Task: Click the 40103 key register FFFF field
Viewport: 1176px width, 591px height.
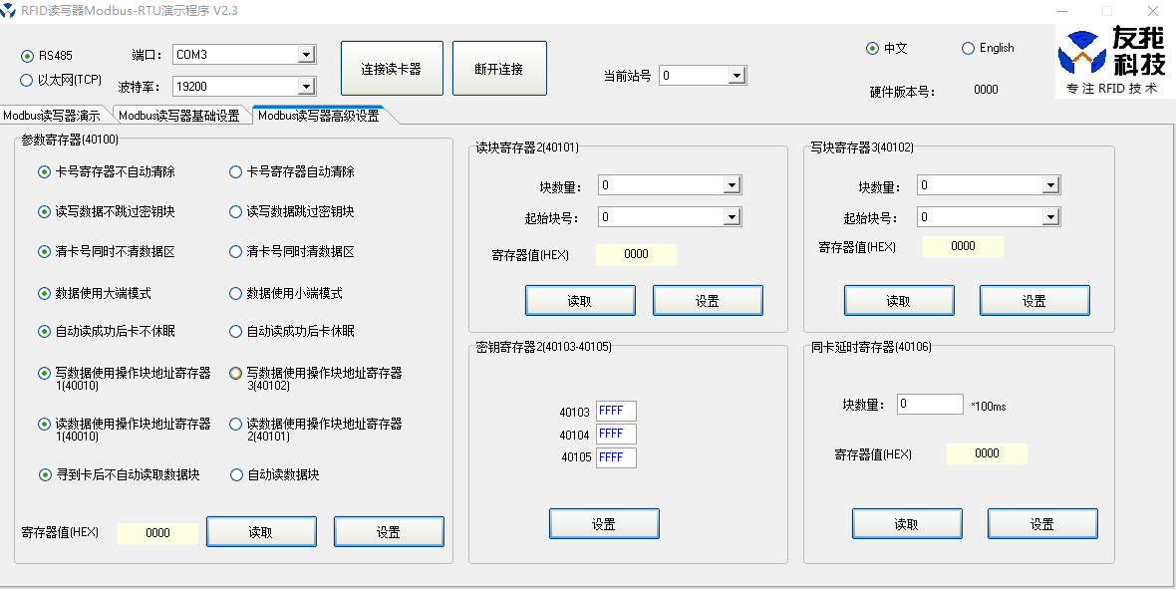Action: pos(615,411)
